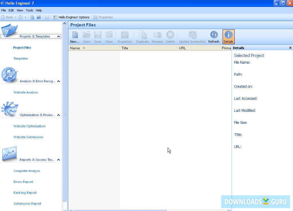293x211 pixels.
Task: Click the Properties button in top toolbar
Action: click(x=103, y=17)
